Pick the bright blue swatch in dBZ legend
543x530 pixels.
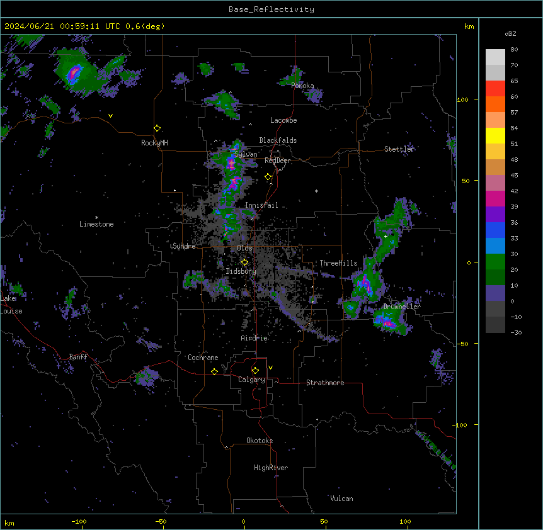point(495,230)
